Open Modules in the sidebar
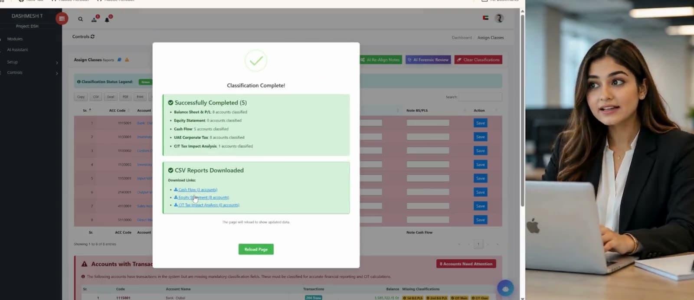This screenshot has height=300, width=694. click(x=15, y=39)
